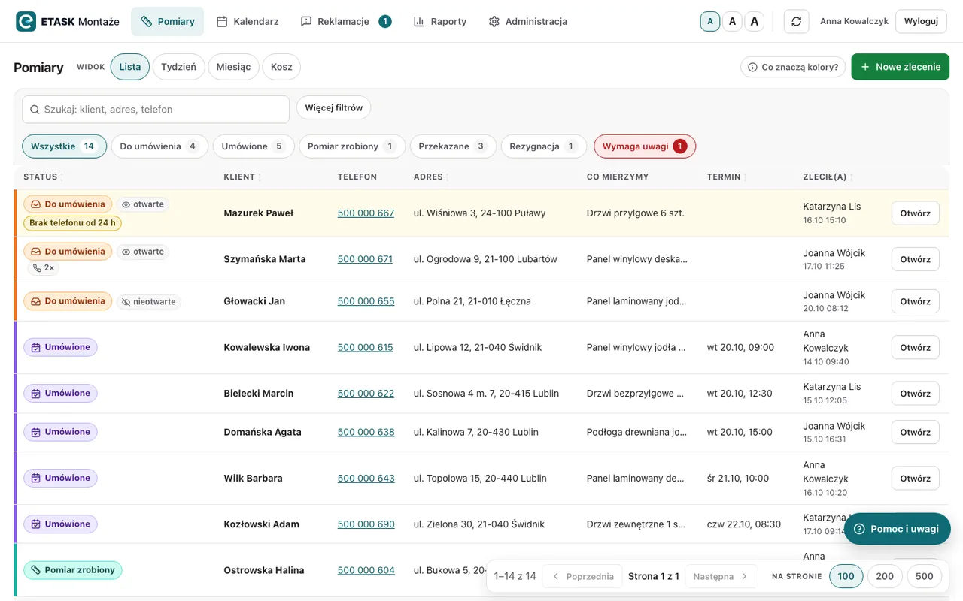
Task: Click the refresh icon button in header
Action: coord(796,21)
